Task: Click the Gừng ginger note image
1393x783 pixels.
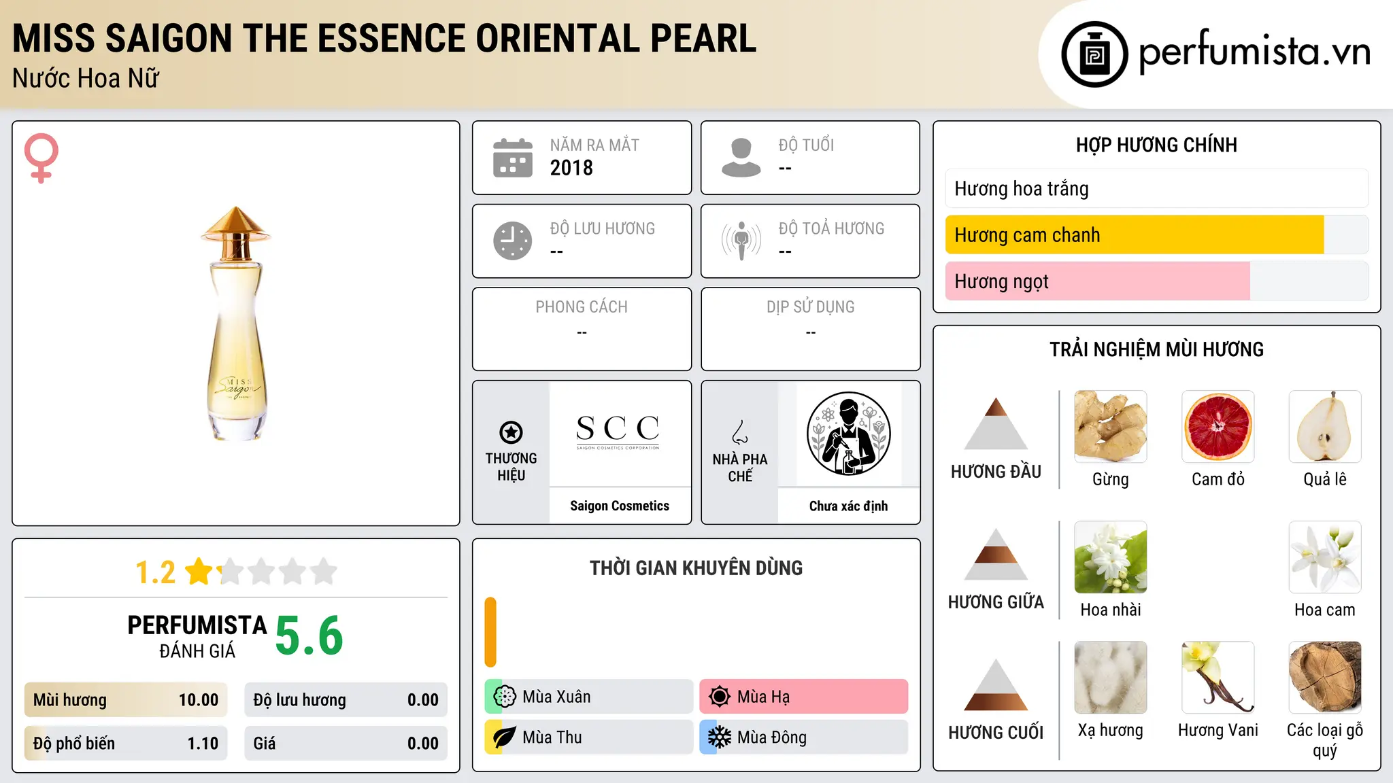Action: (x=1111, y=427)
